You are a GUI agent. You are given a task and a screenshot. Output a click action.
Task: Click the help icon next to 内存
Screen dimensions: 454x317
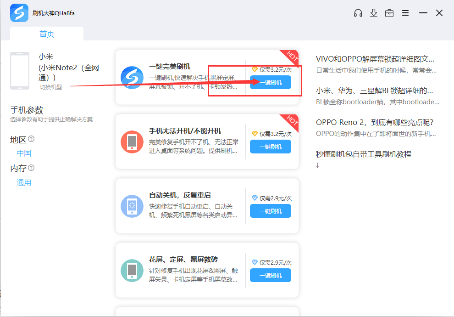(x=31, y=168)
